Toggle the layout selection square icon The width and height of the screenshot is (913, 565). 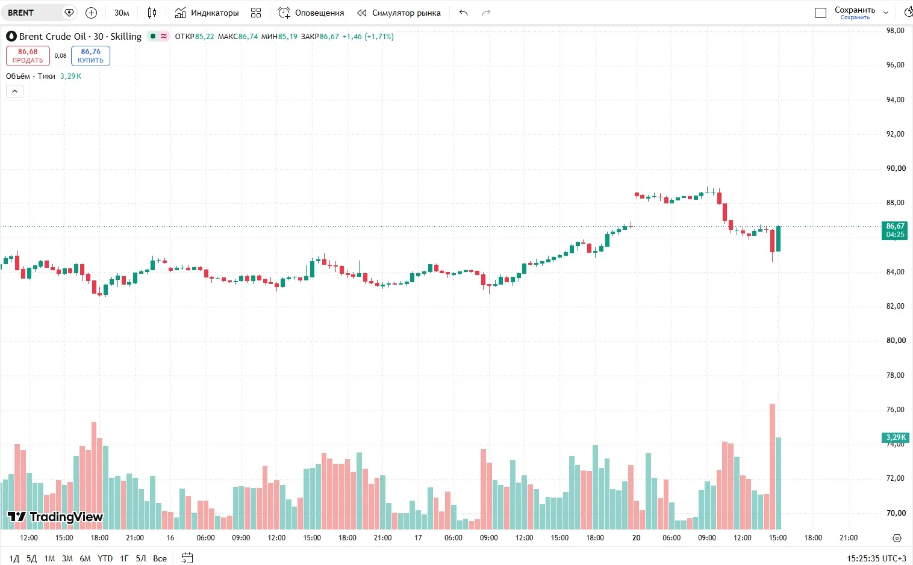coord(820,13)
